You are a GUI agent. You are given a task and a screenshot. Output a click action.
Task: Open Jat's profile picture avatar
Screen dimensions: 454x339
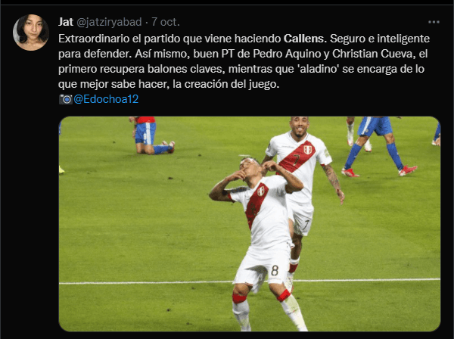click(x=31, y=33)
